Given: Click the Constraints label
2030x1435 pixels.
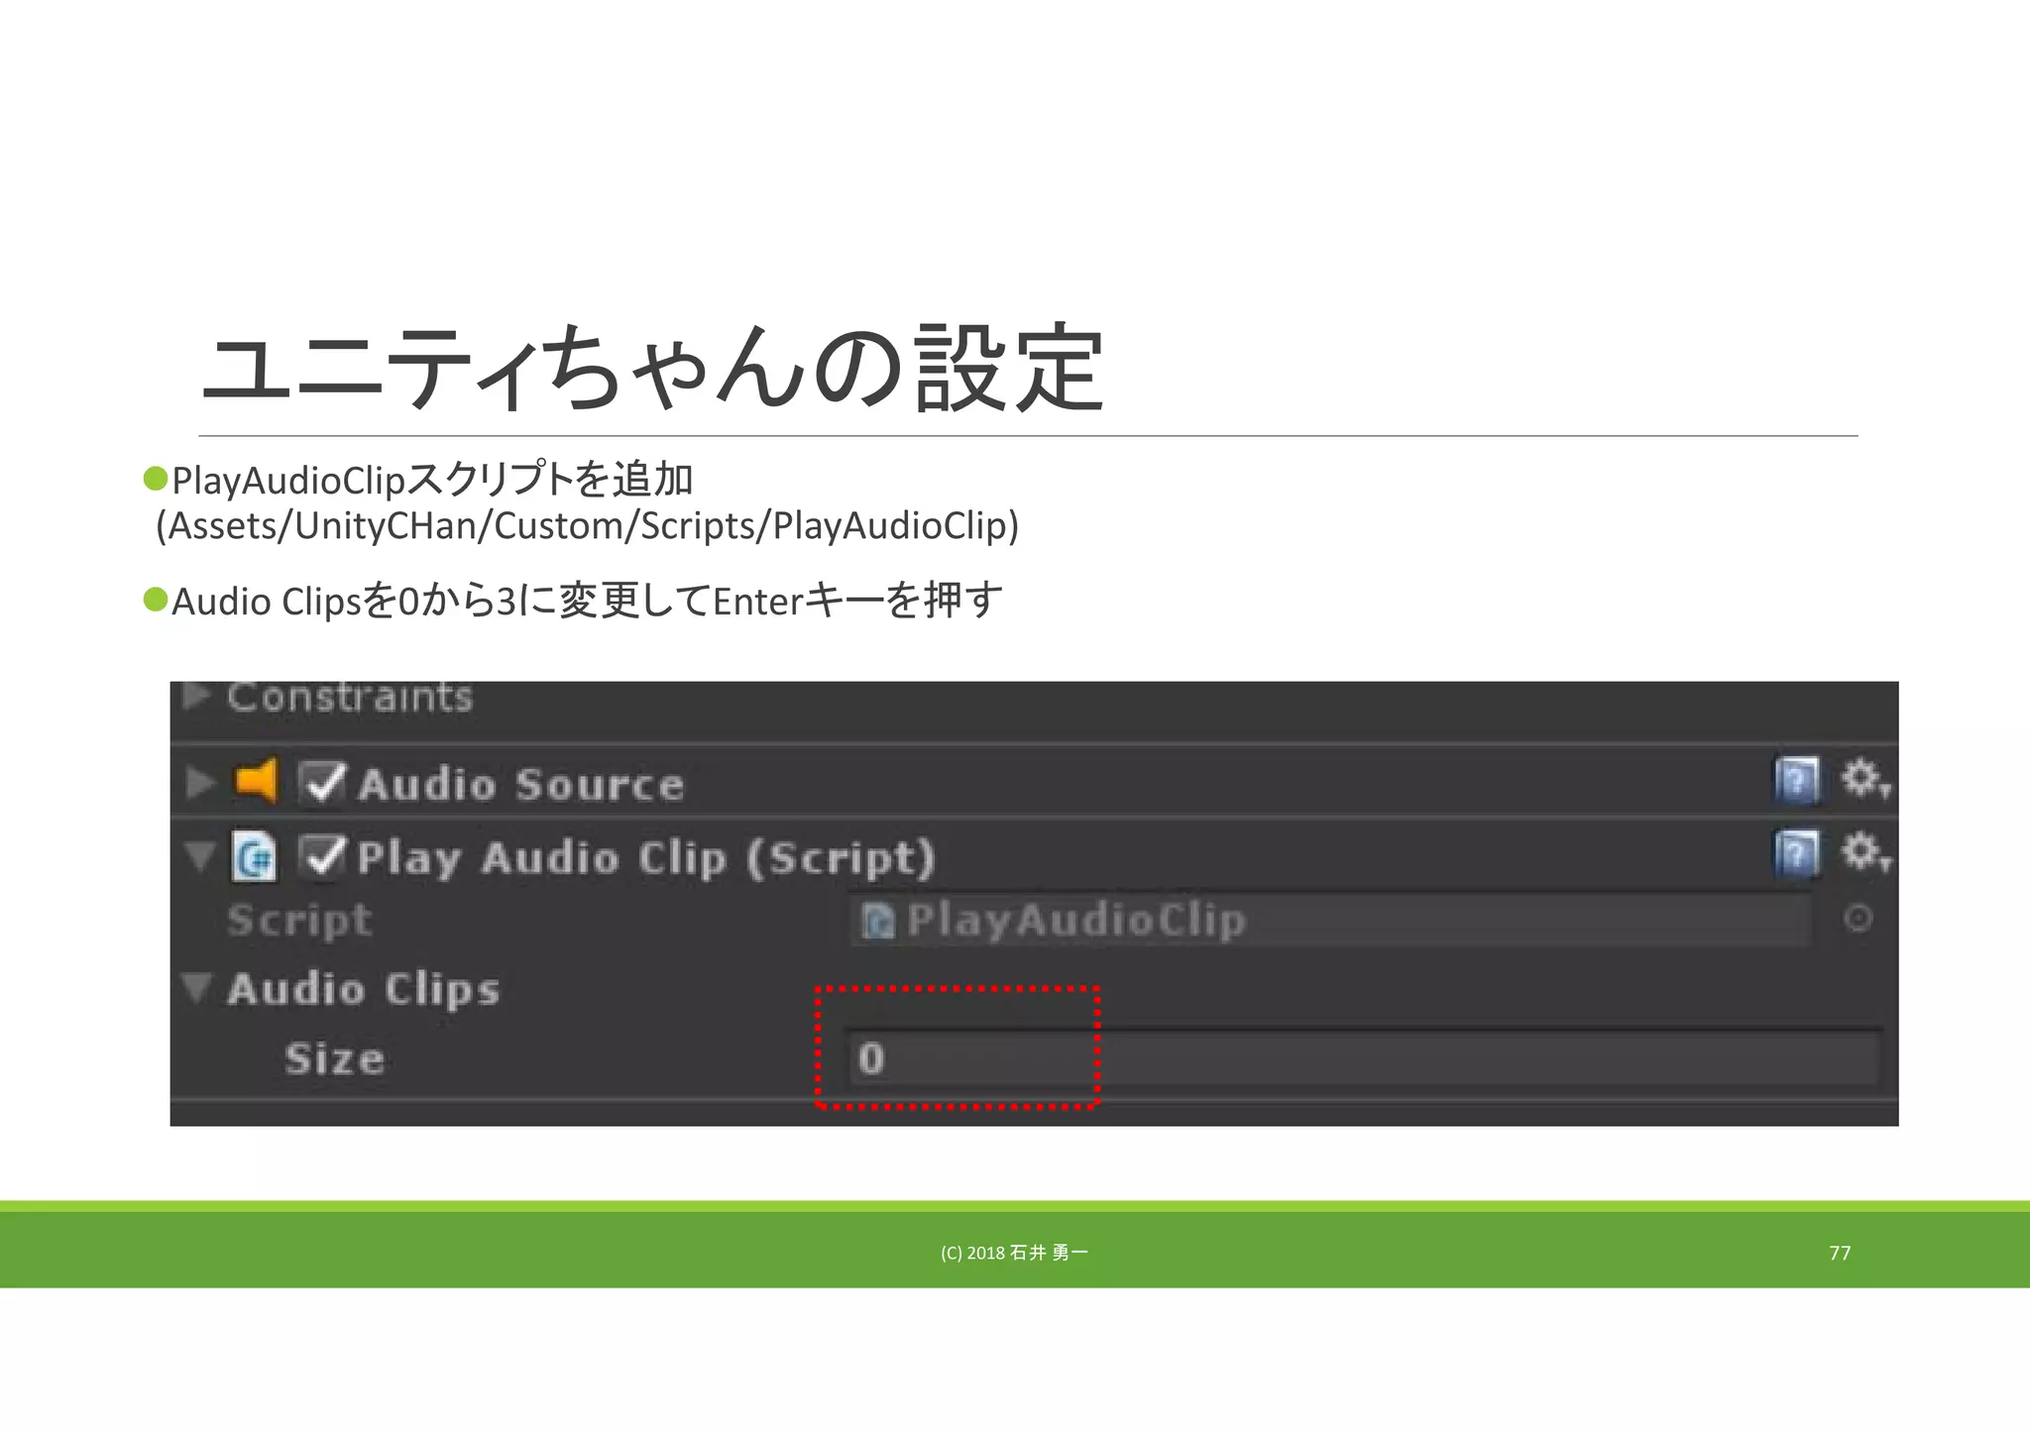Looking at the screenshot, I should tap(350, 697).
